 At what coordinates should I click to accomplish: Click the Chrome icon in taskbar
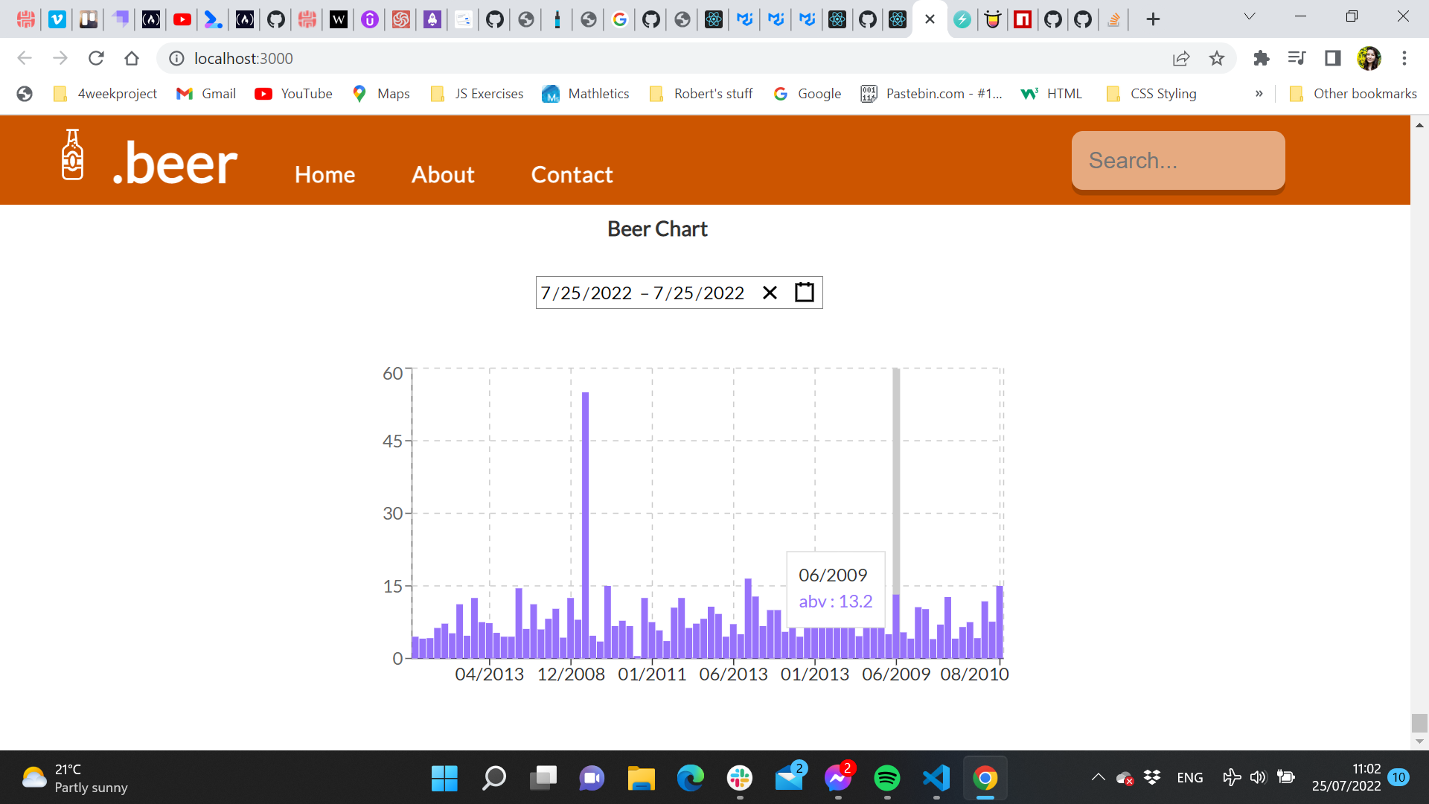click(x=985, y=777)
